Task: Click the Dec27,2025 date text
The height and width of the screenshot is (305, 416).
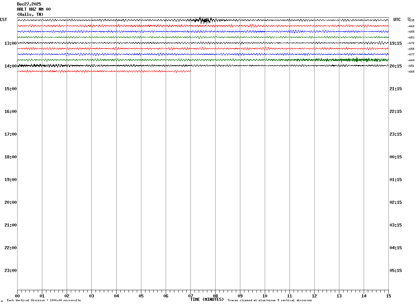Action: point(29,4)
